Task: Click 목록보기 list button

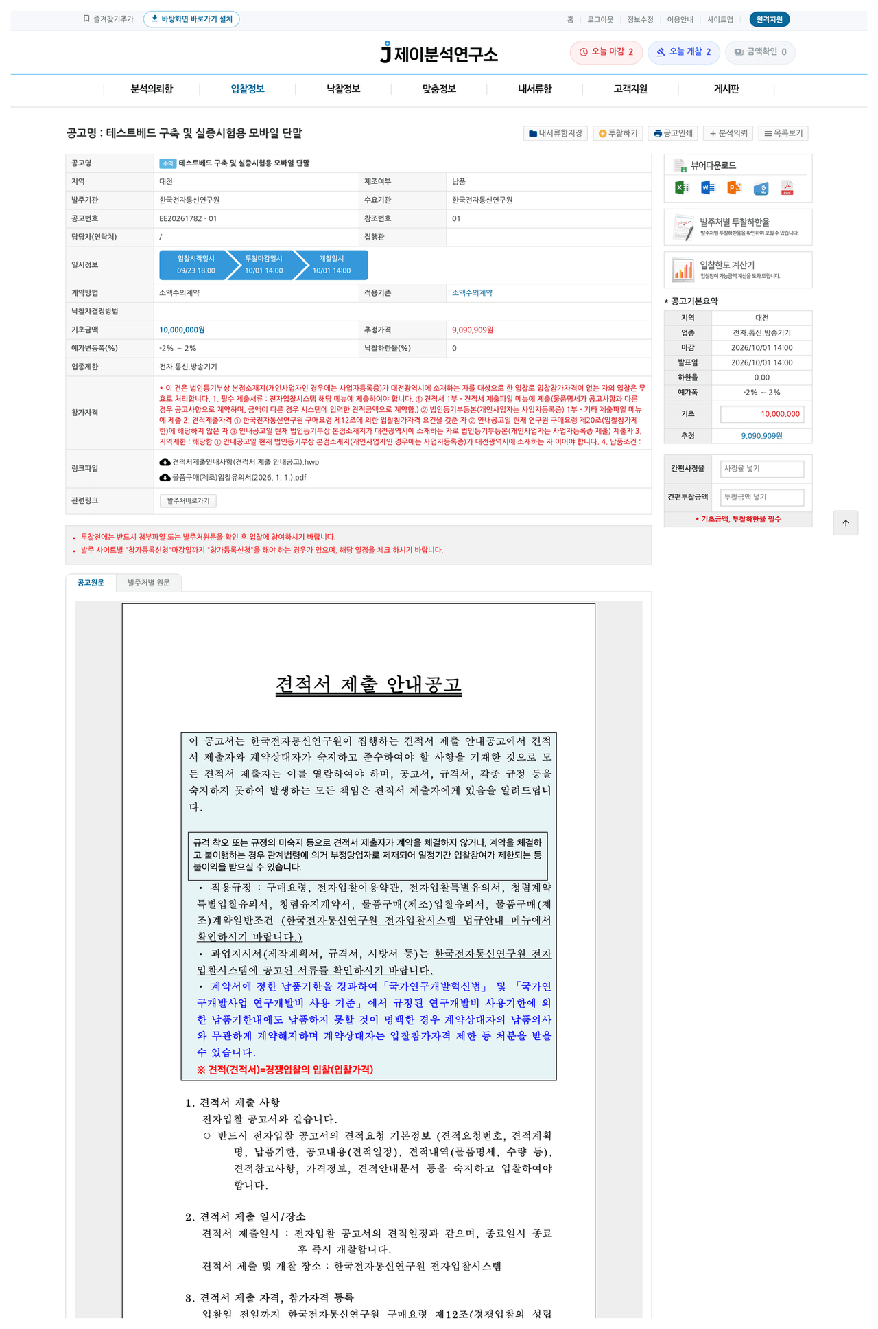Action: click(783, 133)
